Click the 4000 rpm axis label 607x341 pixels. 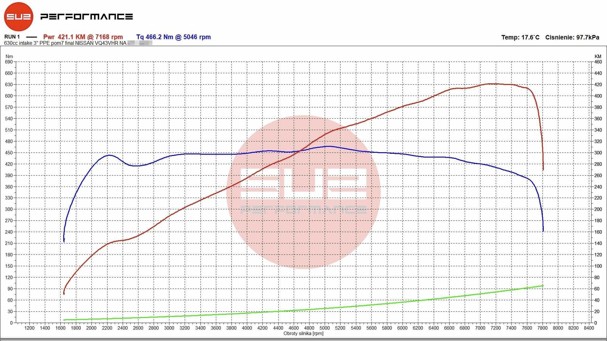[x=247, y=328]
